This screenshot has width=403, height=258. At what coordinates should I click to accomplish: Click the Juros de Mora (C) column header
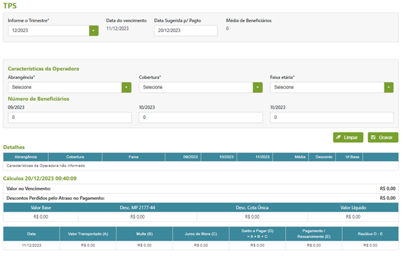[x=201, y=234]
